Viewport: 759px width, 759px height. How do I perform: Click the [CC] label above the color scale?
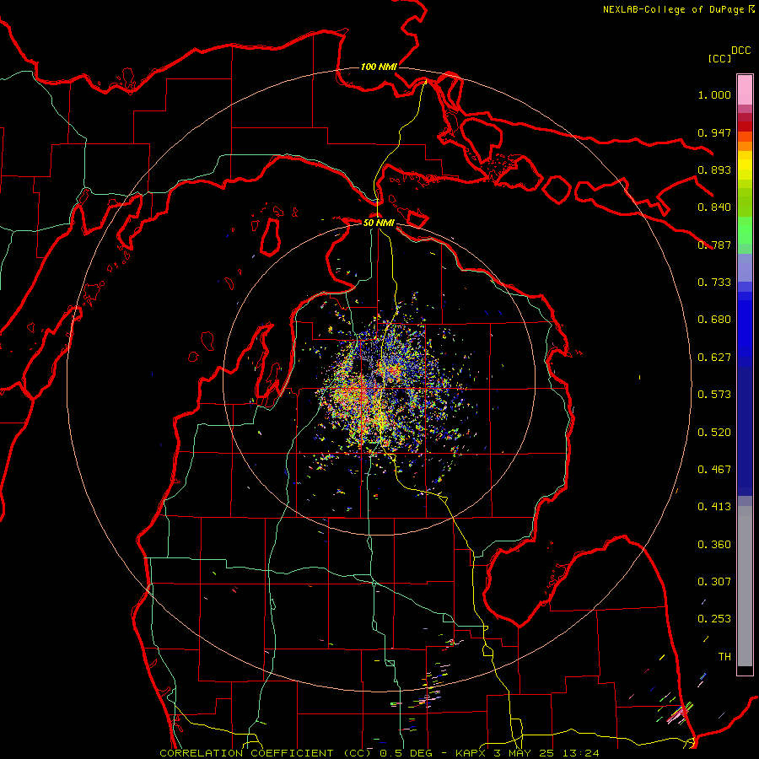[719, 58]
